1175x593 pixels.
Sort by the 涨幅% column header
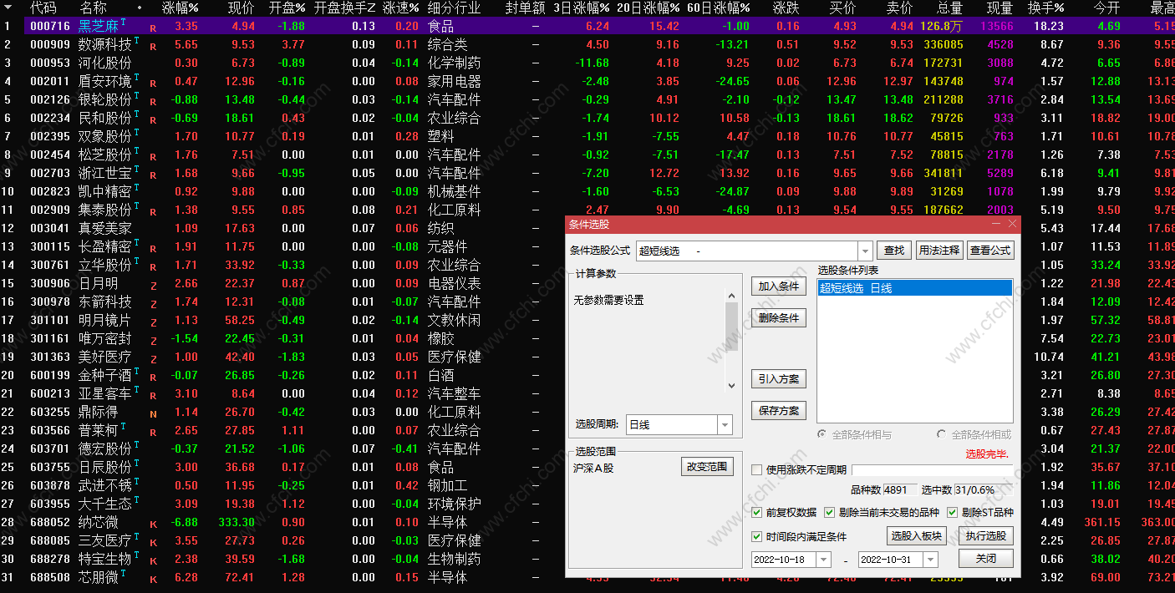181,8
